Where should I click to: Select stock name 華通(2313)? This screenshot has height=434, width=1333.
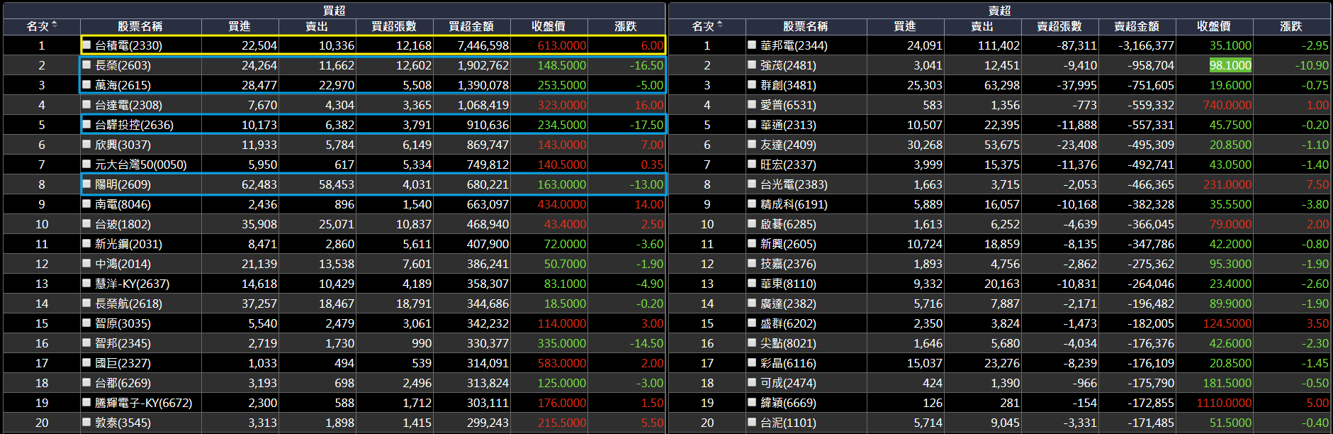788,125
